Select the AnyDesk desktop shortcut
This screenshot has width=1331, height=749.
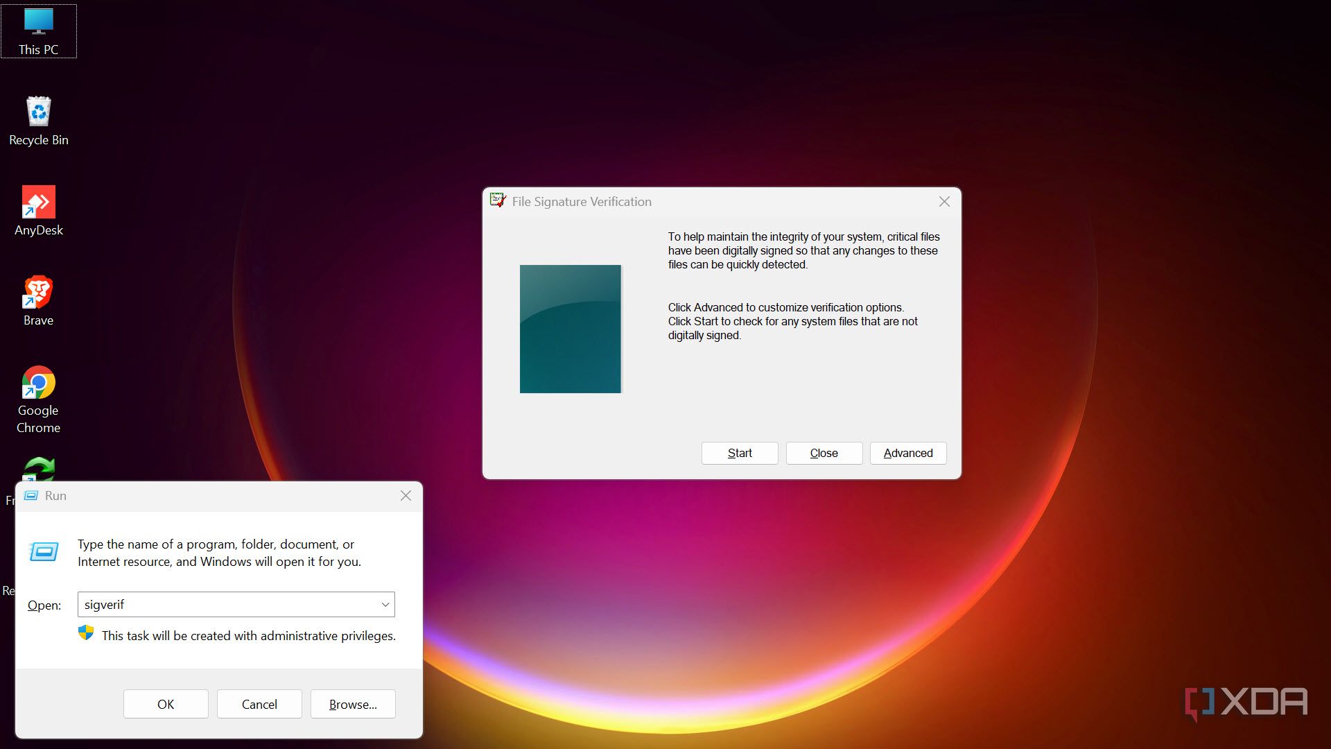[x=38, y=211]
